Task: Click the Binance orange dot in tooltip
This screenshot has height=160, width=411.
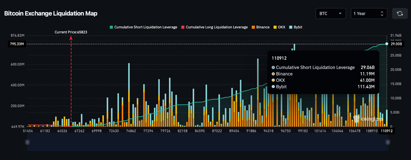Action: coord(273,74)
